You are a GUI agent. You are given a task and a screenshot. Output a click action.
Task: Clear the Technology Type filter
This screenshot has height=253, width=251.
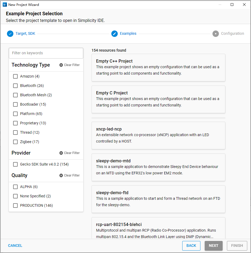tap(70, 65)
